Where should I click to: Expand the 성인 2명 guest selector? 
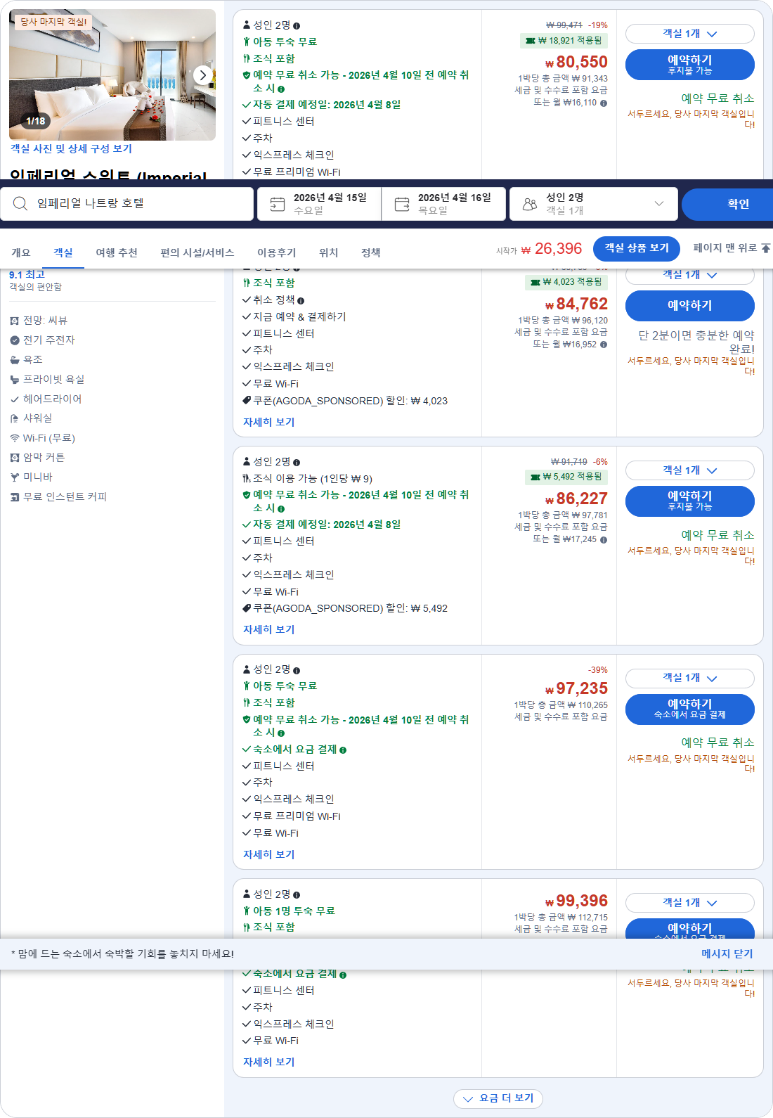594,204
